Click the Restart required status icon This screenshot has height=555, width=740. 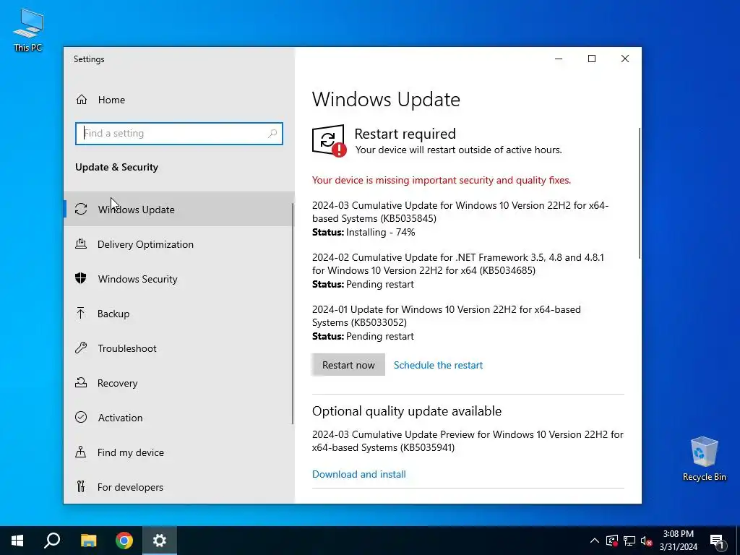click(x=329, y=141)
